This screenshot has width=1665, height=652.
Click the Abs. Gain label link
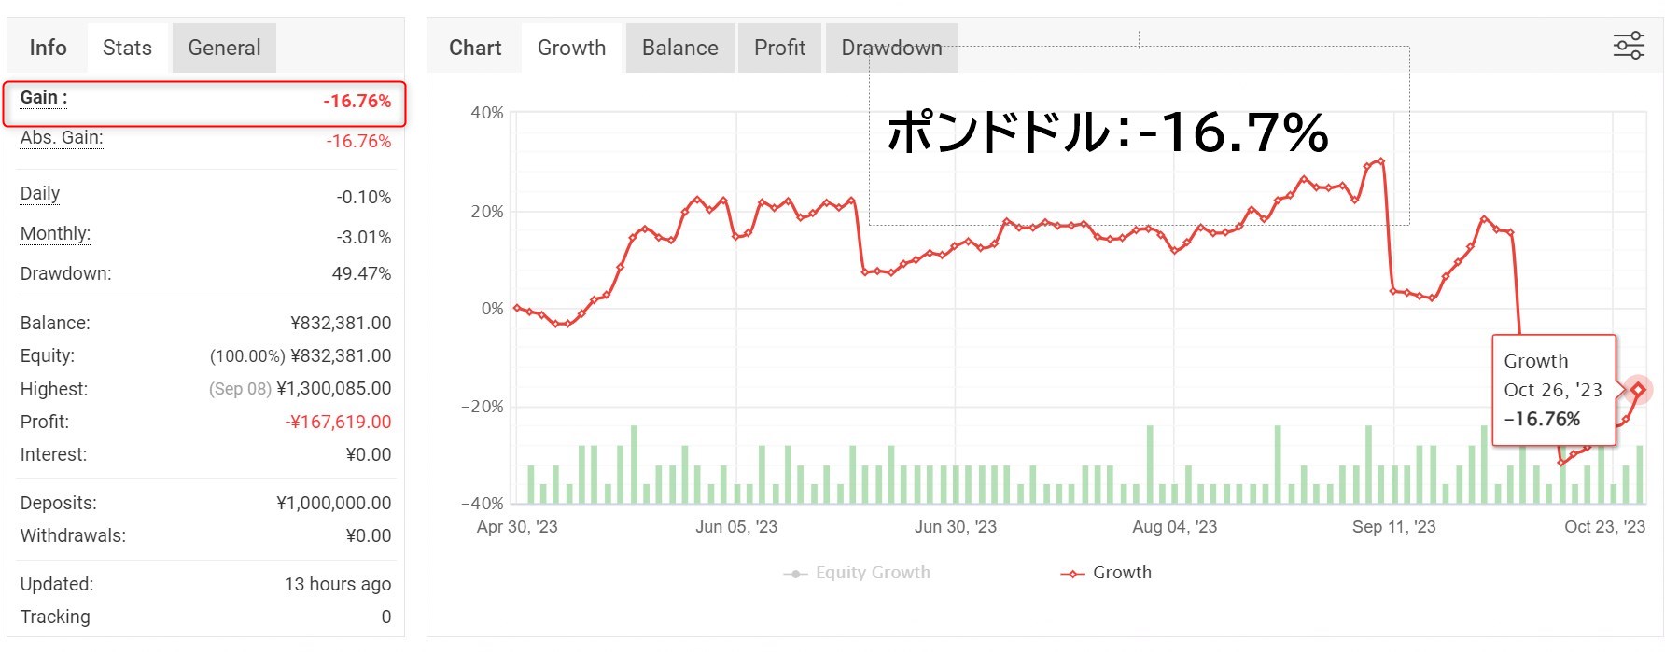point(62,138)
